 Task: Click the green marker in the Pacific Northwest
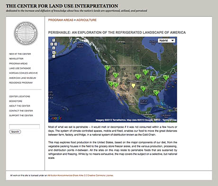click(x=108, y=68)
